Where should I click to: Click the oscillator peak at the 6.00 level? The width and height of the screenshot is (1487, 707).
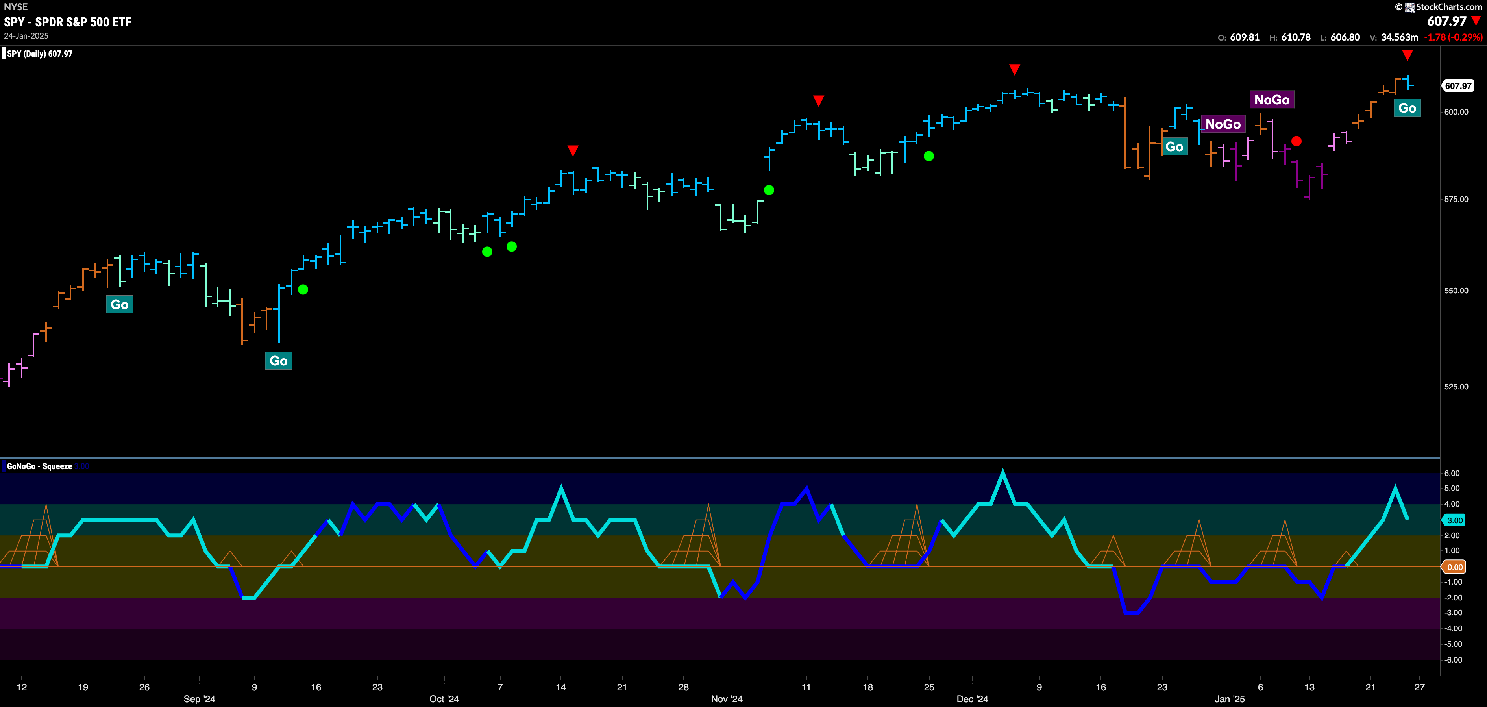point(1003,474)
